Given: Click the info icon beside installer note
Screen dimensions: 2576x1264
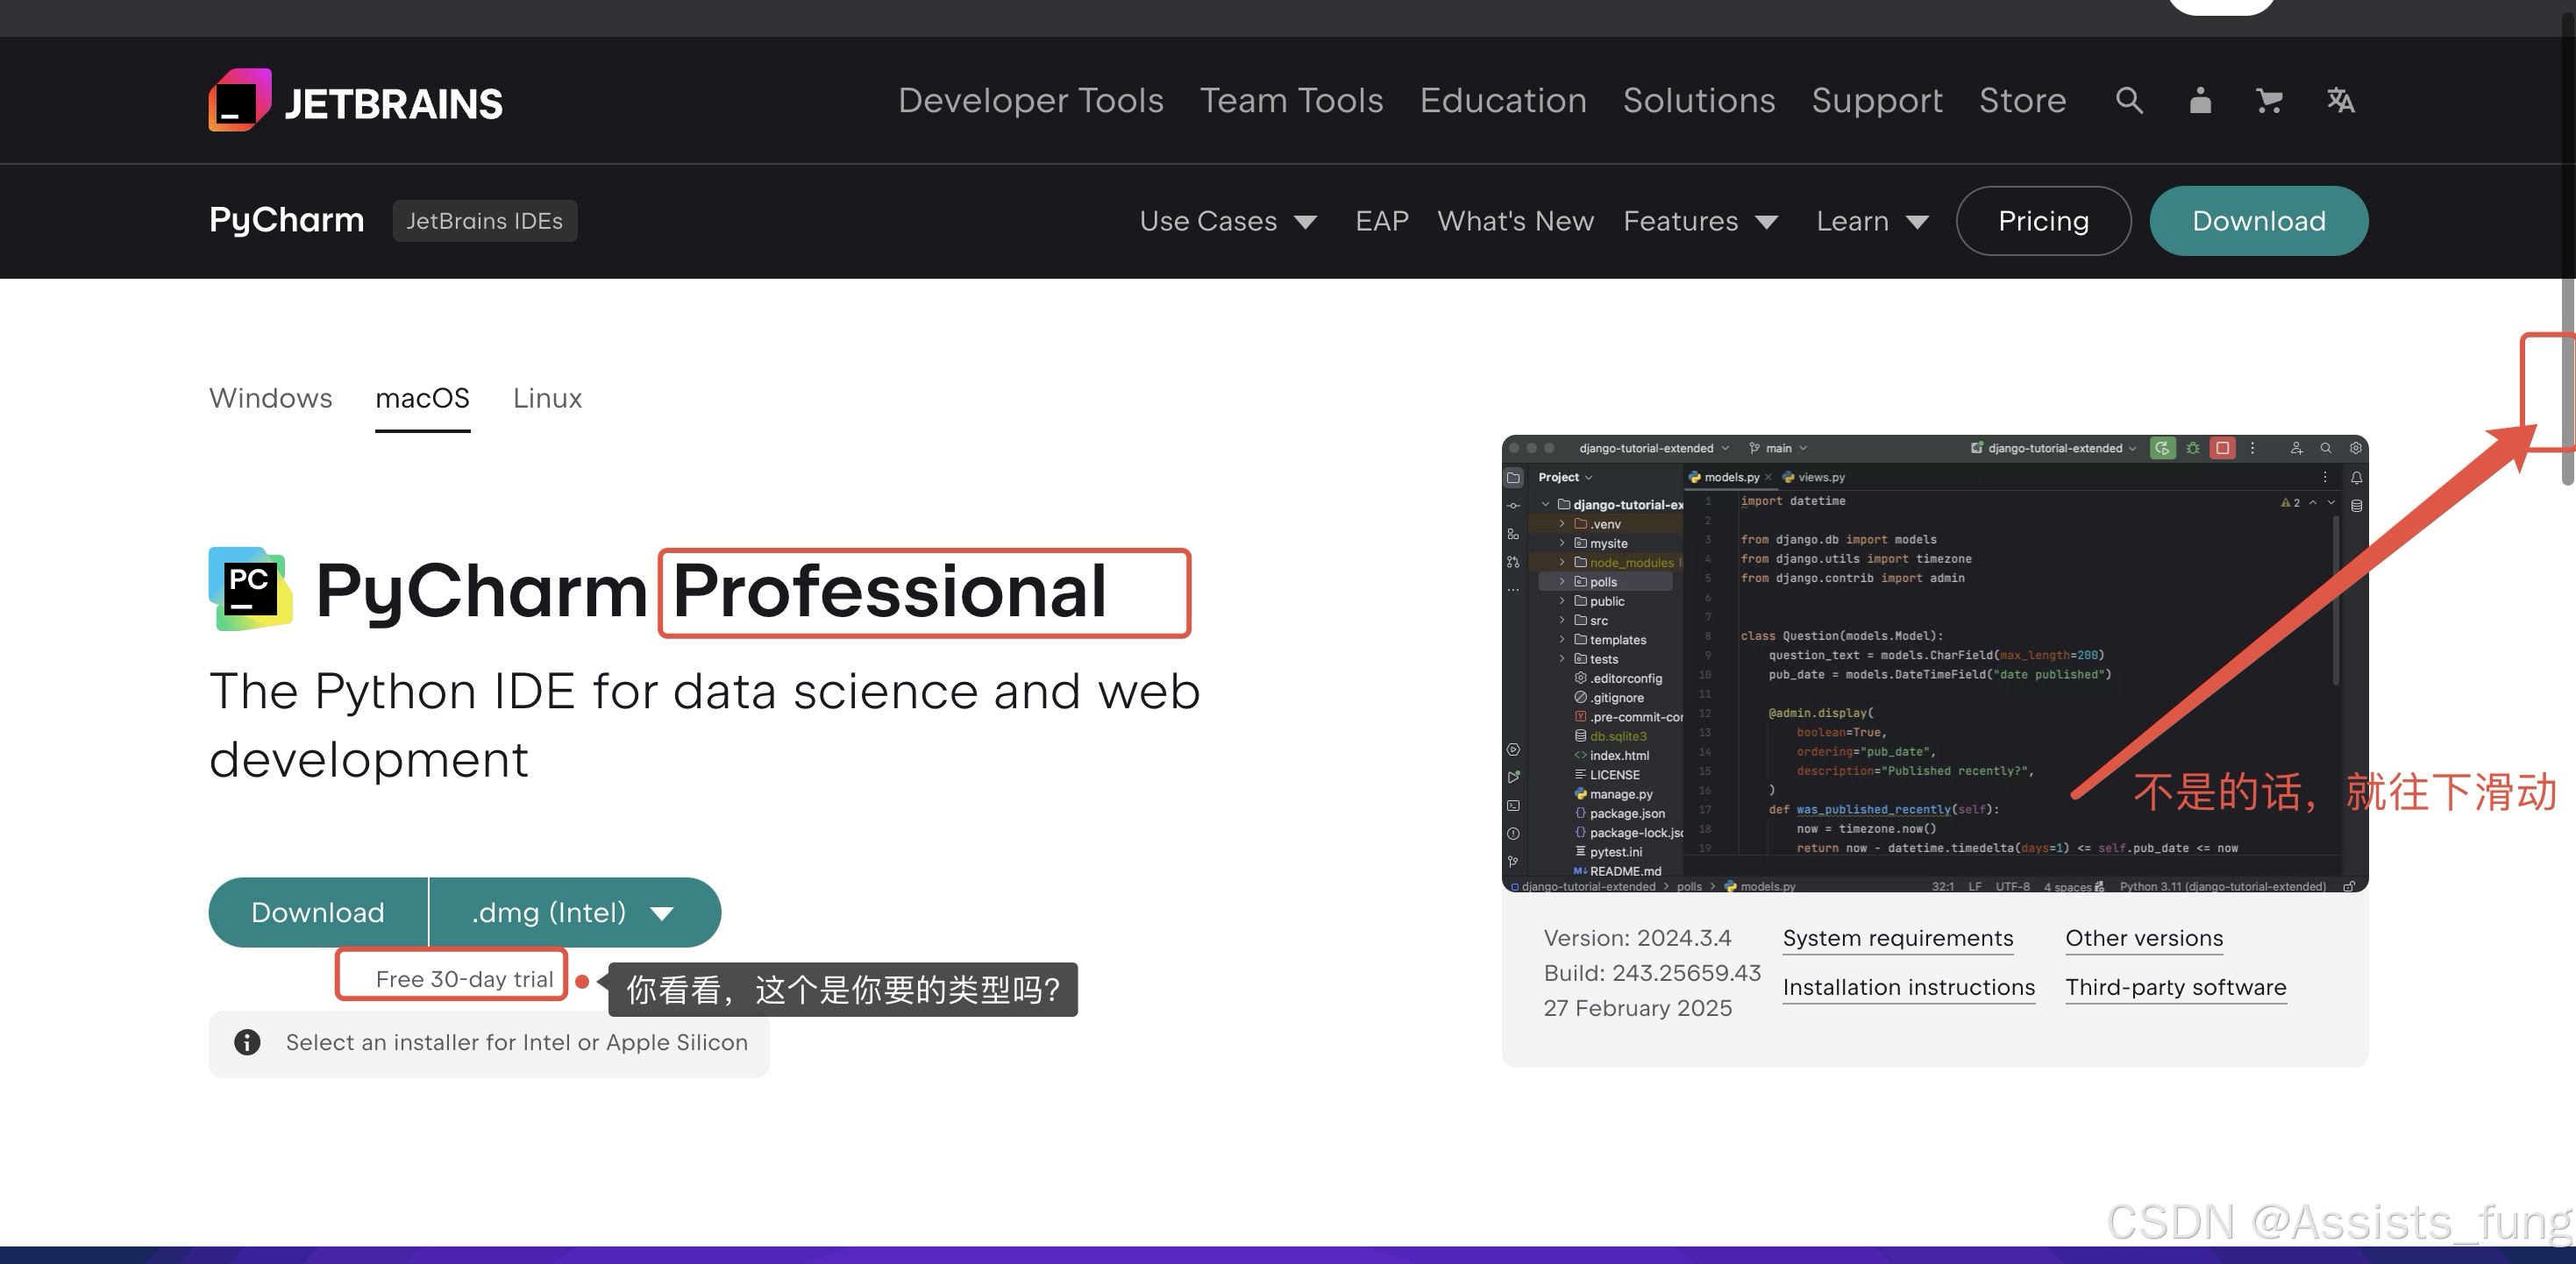Looking at the screenshot, I should coord(247,1042).
